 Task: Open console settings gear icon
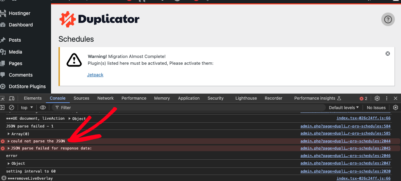tap(395, 107)
